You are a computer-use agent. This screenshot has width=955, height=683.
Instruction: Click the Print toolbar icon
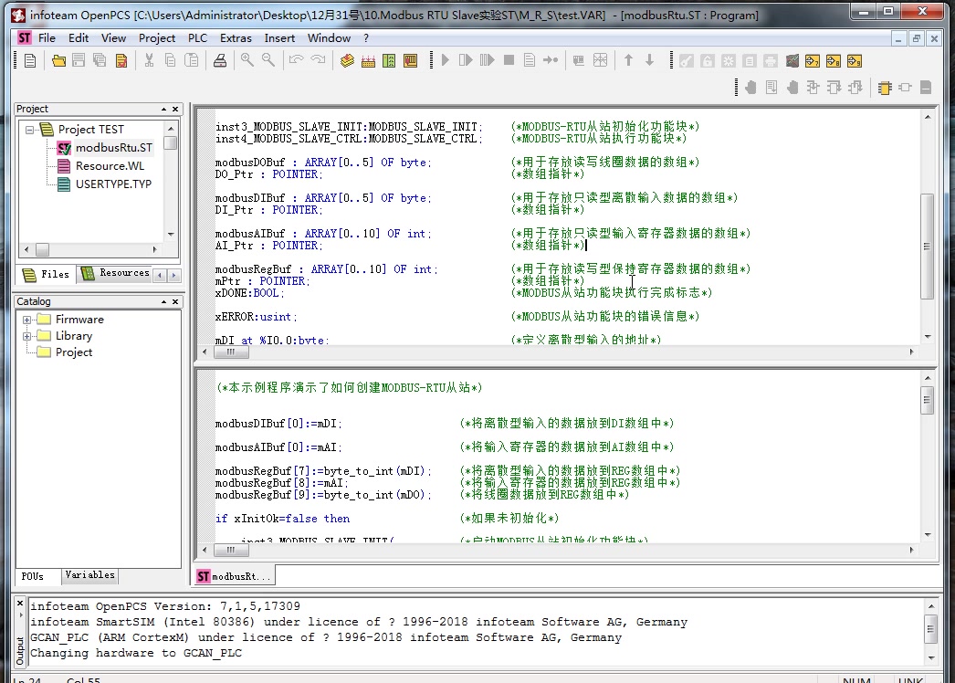coord(220,60)
